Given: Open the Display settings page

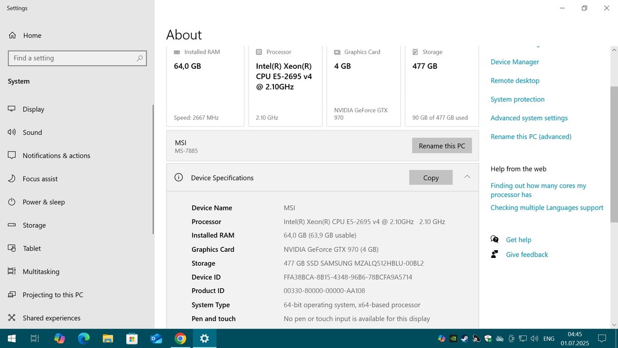Looking at the screenshot, I should [x=34, y=109].
